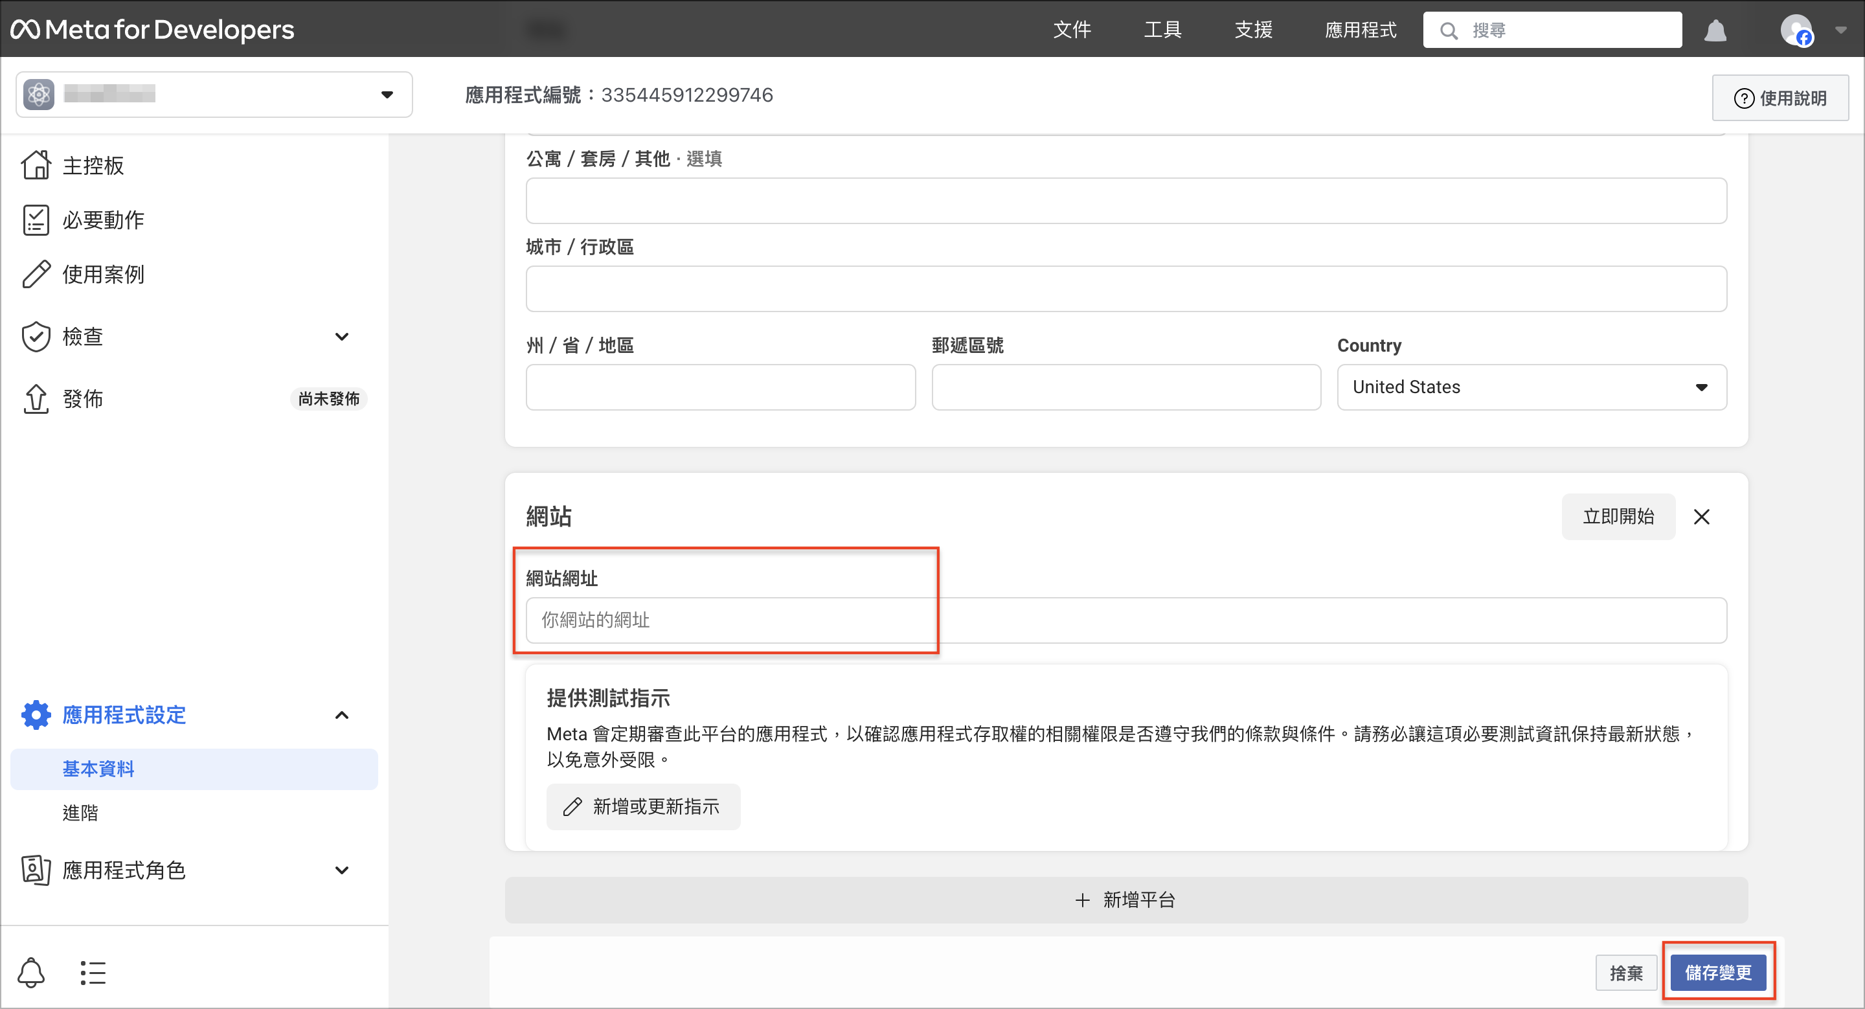The height and width of the screenshot is (1009, 1865).
Task: Collapse the 應用程式設定 section
Action: pos(342,715)
